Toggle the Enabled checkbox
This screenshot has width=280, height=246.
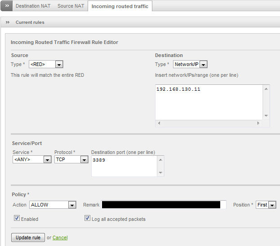pyautogui.click(x=17, y=219)
